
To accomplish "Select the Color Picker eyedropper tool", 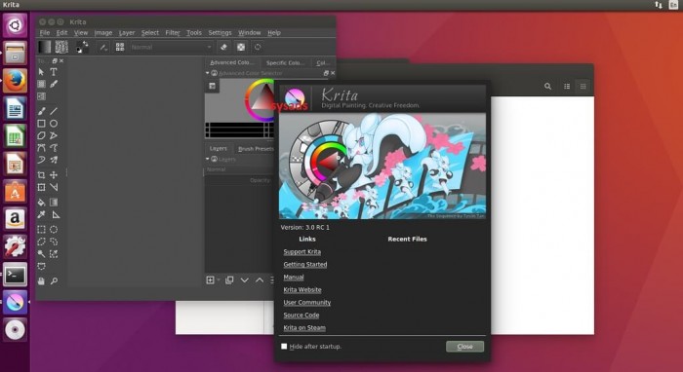I will (x=41, y=214).
